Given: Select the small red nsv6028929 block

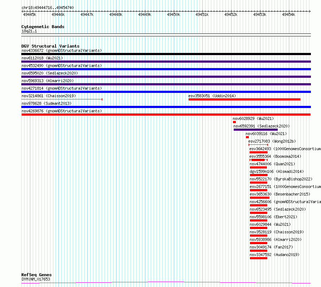Looking at the screenshot, I should coord(234,122).
